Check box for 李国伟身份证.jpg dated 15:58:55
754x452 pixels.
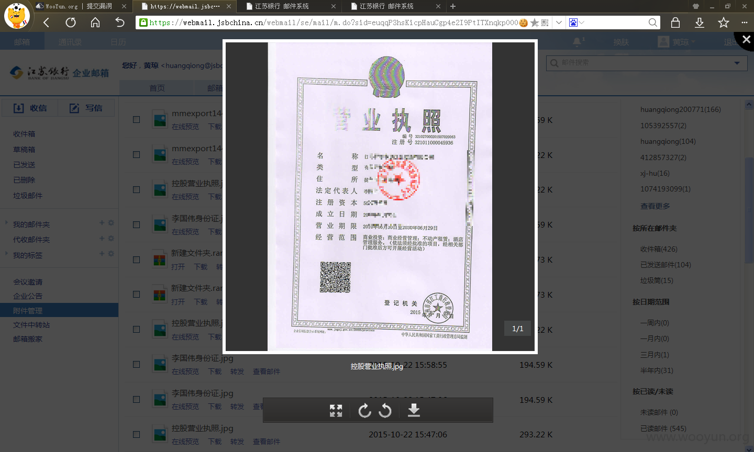click(137, 364)
